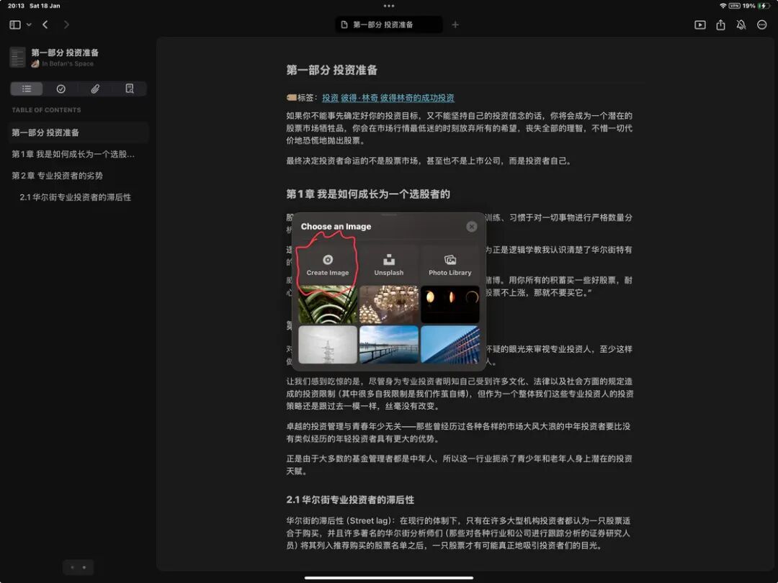This screenshot has height=583, width=778.
Task: Close the Choose an Image popup
Action: click(471, 227)
